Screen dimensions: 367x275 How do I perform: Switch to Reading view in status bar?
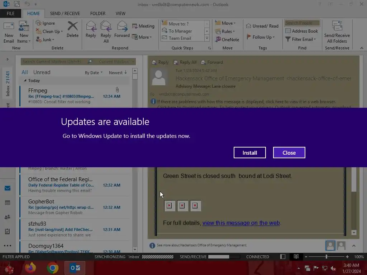(x=296, y=256)
